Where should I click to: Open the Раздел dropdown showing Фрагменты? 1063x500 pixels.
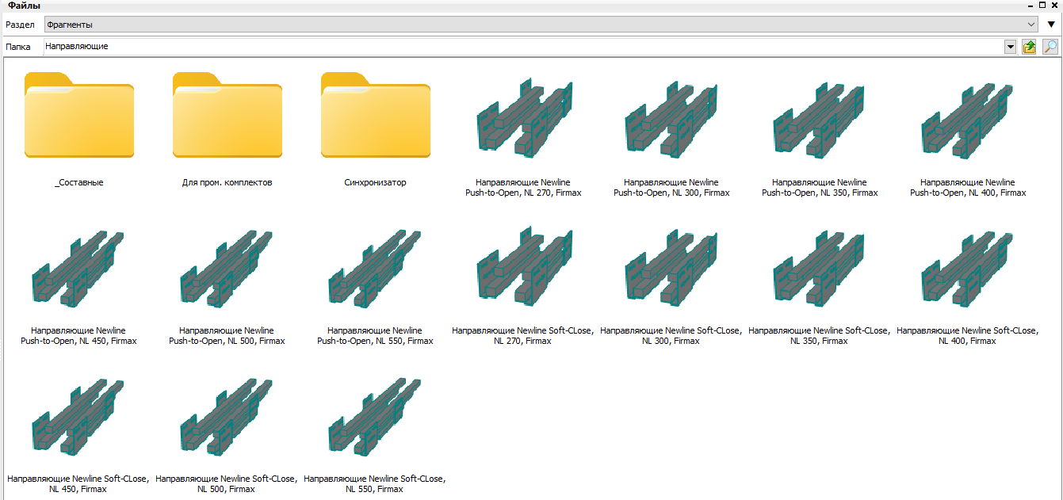point(541,25)
